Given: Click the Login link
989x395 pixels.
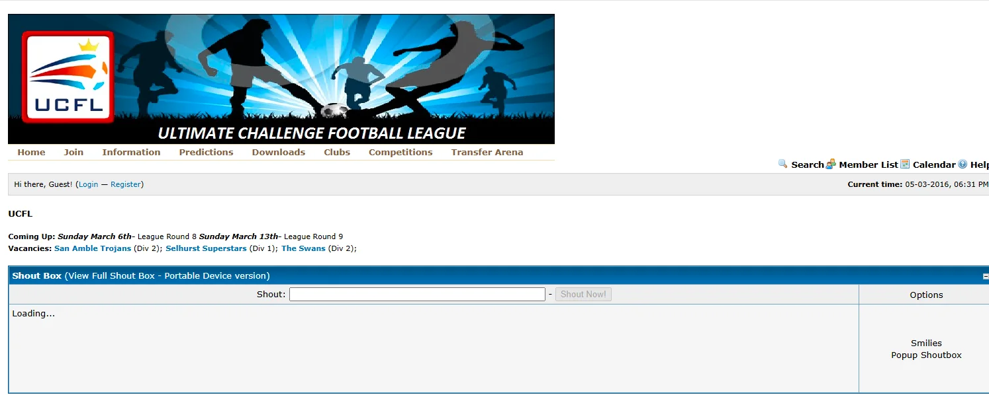Looking at the screenshot, I should pos(88,184).
